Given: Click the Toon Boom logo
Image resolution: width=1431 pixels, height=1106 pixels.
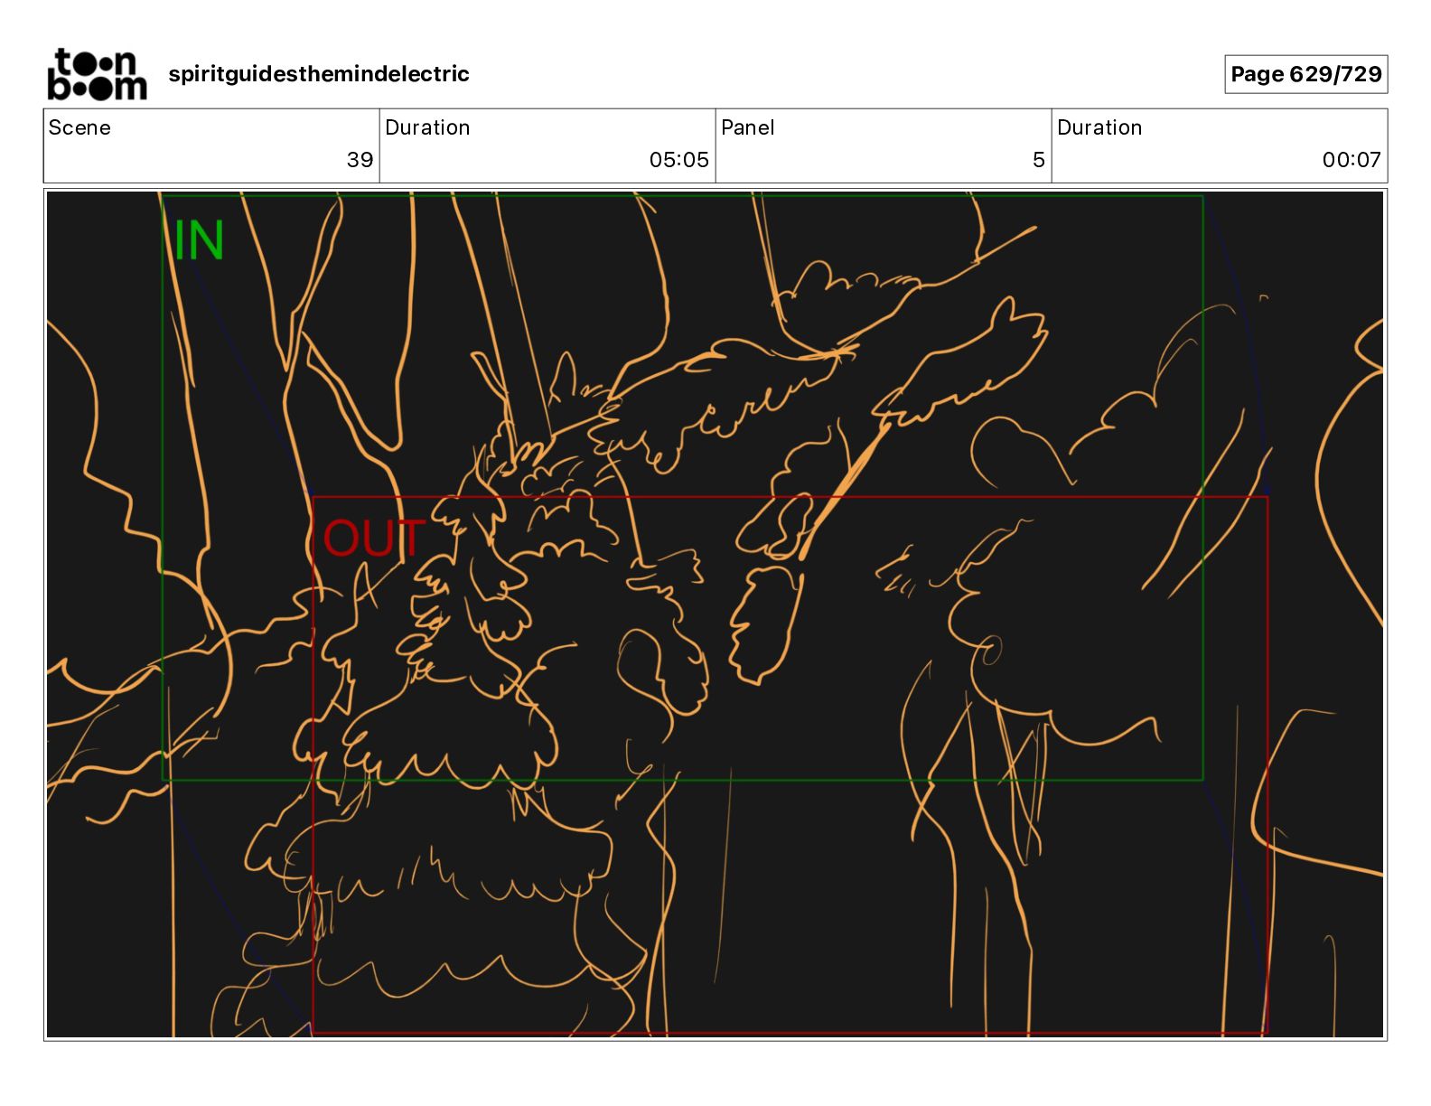Looking at the screenshot, I should (97, 74).
